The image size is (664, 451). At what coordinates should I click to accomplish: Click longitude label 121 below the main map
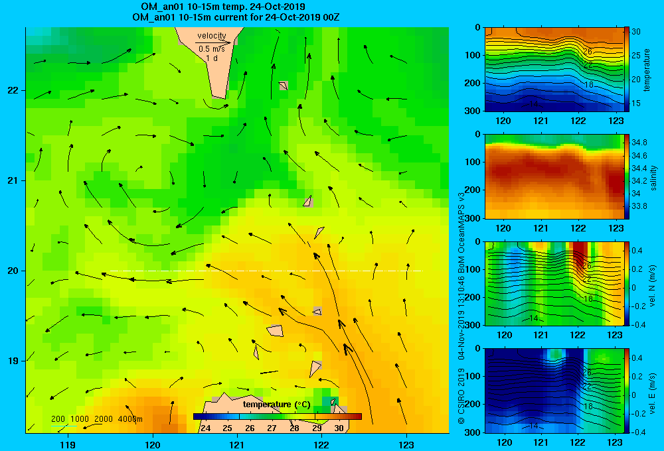[x=237, y=444]
